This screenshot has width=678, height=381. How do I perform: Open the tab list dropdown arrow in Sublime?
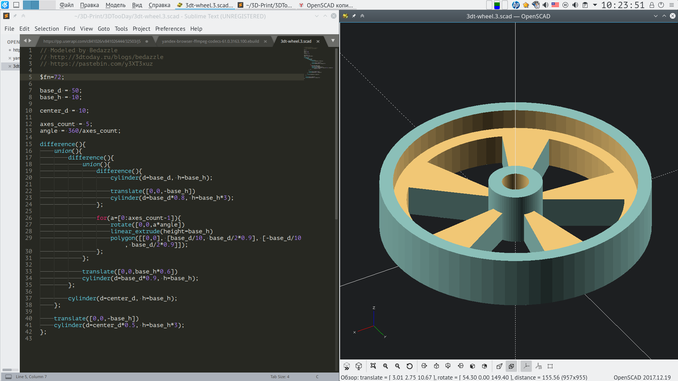pos(333,41)
